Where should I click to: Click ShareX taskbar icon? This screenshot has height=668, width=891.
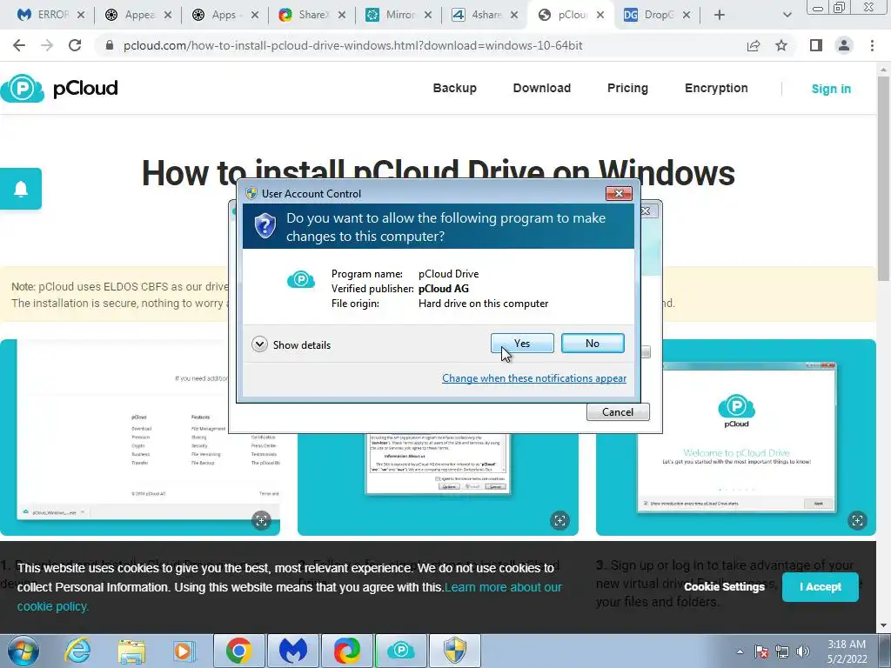346,651
